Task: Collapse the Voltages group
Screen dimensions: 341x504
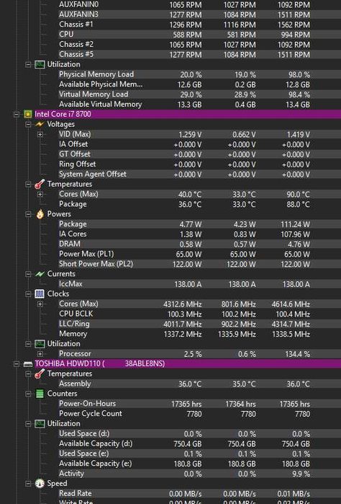Action: point(28,124)
